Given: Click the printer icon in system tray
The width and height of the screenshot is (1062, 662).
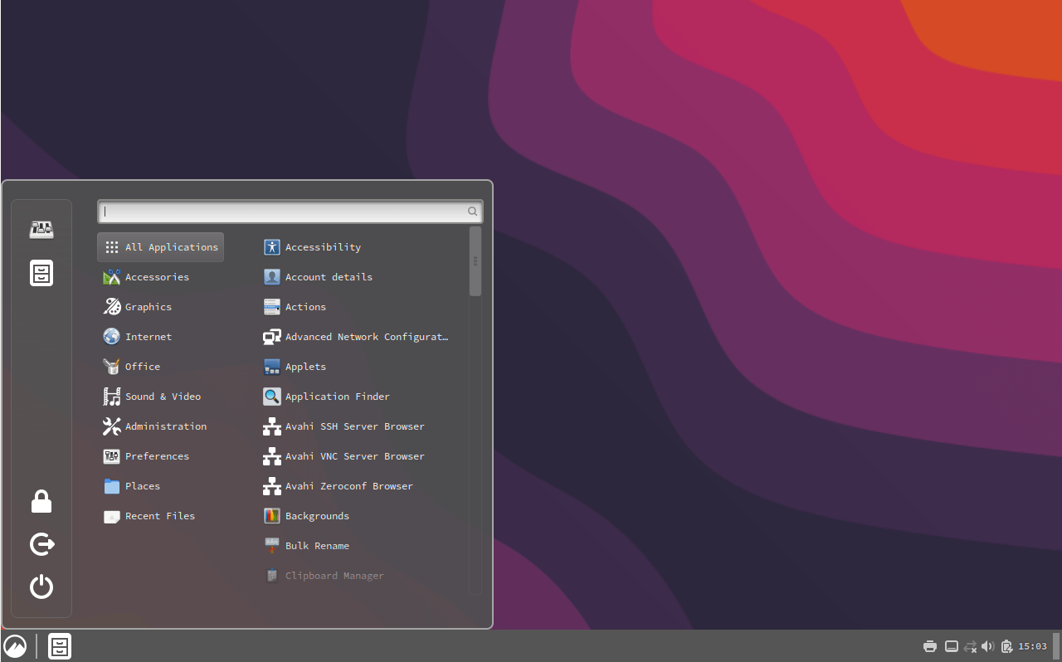Looking at the screenshot, I should [930, 646].
